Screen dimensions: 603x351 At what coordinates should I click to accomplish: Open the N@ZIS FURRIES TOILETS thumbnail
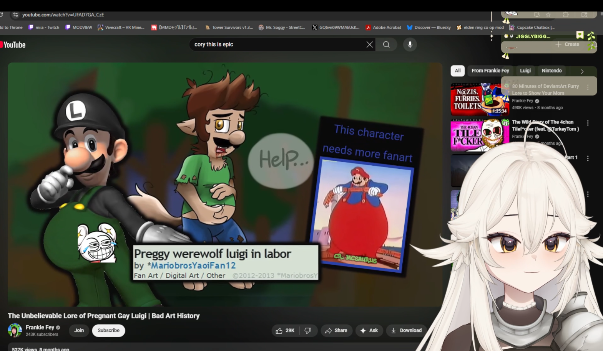(480, 99)
